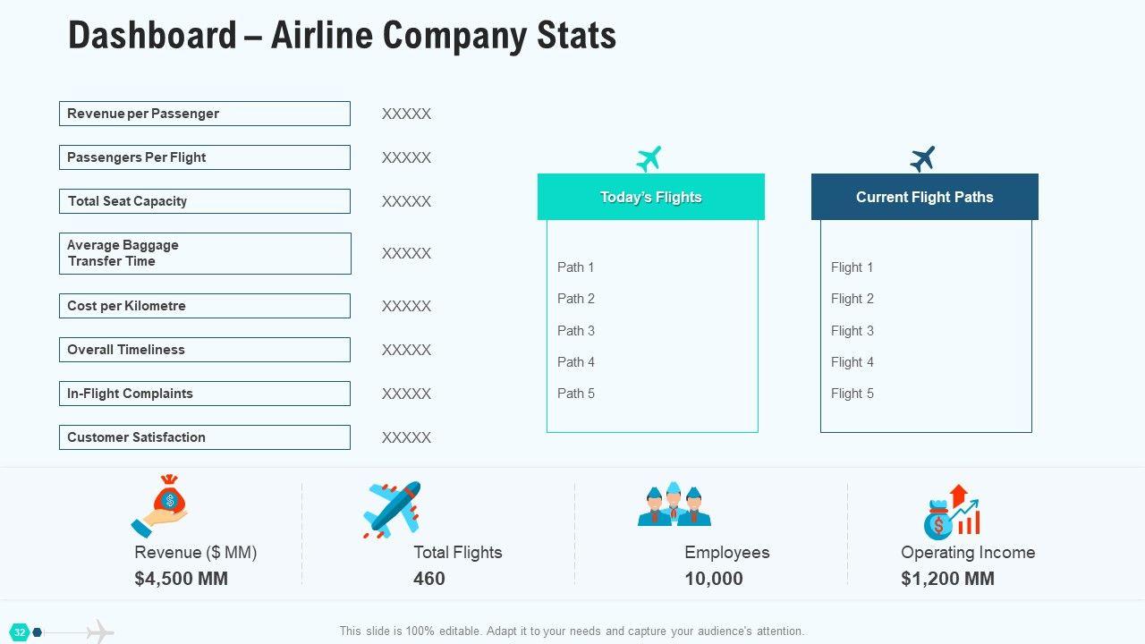The image size is (1145, 644).
Task: Select Path 3 in Today's Flights list
Action: (576, 331)
